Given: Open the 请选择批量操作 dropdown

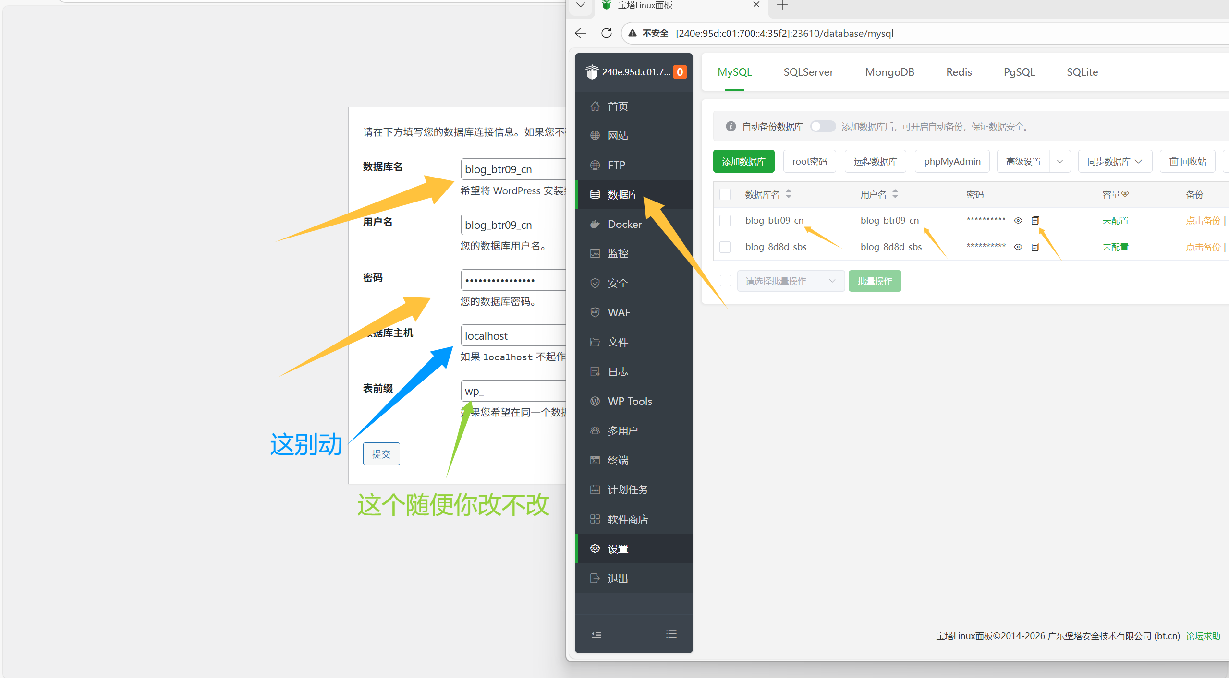Looking at the screenshot, I should pyautogui.click(x=790, y=281).
